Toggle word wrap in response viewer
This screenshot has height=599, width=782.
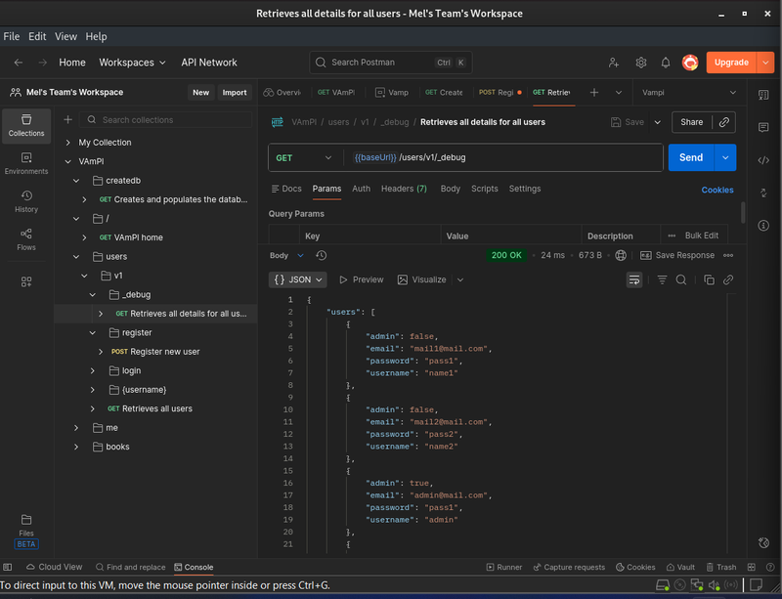tap(634, 279)
